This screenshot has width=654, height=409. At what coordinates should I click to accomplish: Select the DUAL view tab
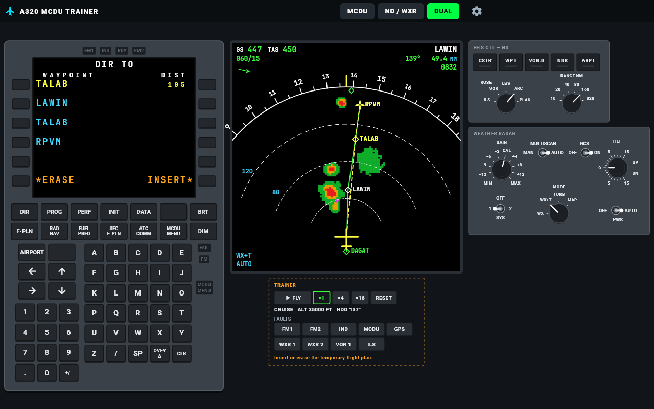coord(443,11)
